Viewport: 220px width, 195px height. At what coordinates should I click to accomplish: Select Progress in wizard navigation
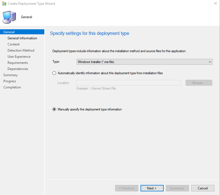point(10,81)
